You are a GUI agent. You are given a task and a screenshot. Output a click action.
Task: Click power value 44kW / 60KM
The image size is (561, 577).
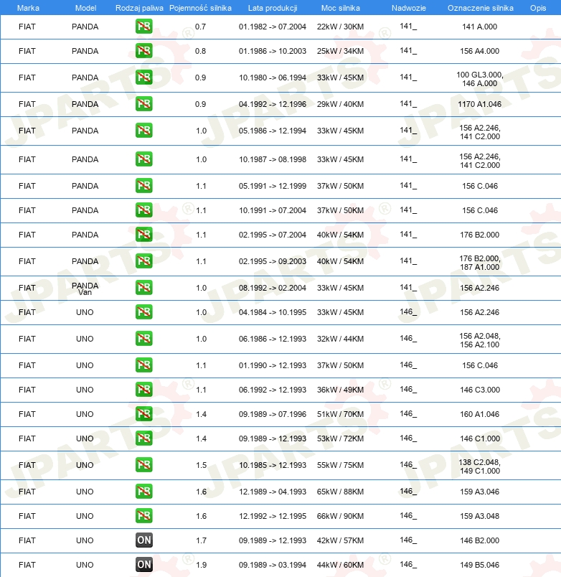coord(340,565)
